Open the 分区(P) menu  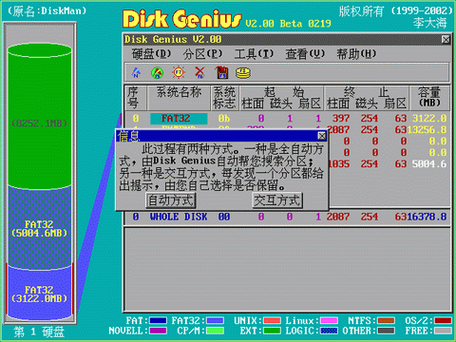(x=202, y=54)
